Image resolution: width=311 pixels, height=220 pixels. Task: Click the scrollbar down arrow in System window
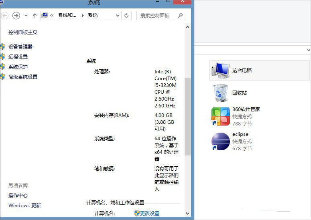tap(187, 214)
